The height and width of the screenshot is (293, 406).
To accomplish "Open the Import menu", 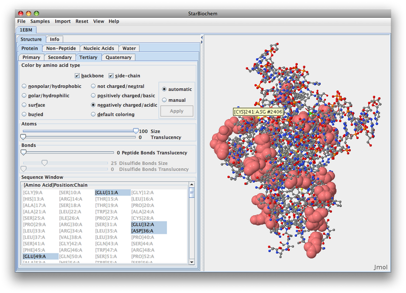I will (63, 21).
